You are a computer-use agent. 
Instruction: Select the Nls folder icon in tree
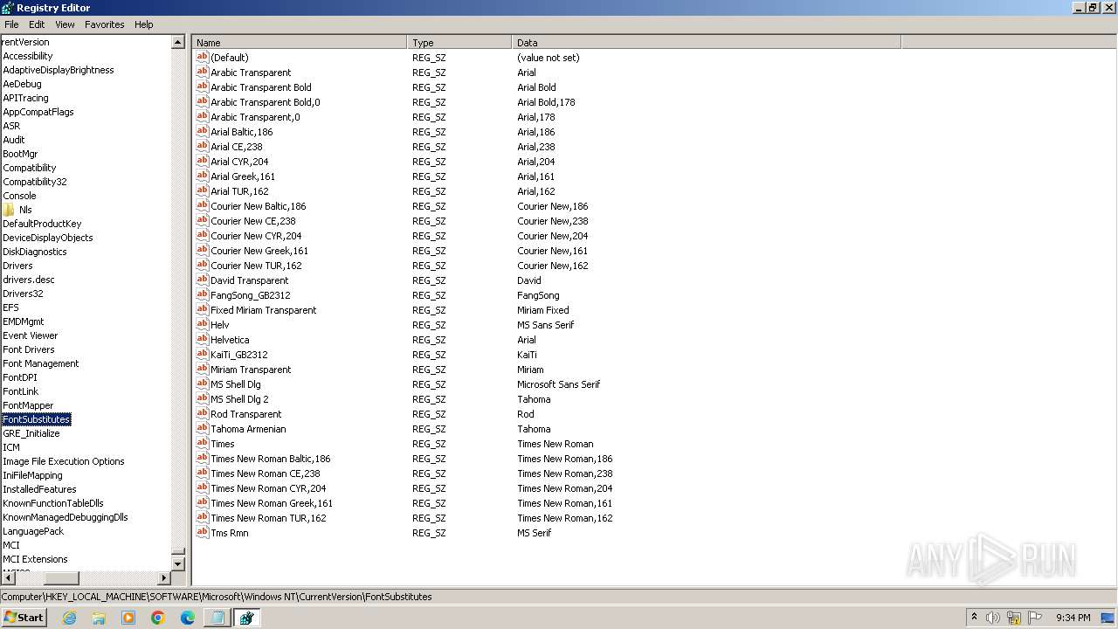[9, 210]
